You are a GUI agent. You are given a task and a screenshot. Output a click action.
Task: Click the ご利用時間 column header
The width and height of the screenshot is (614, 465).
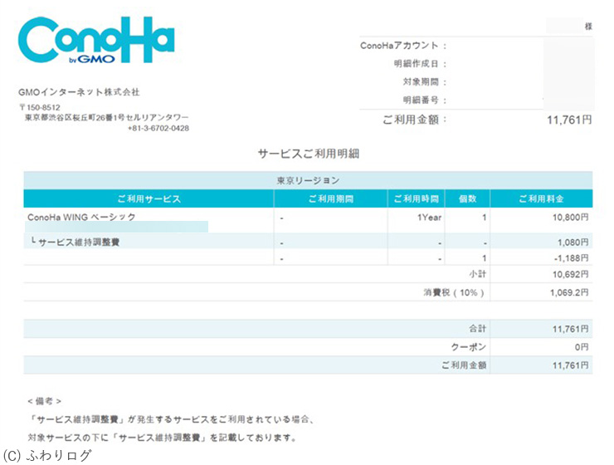(x=415, y=199)
